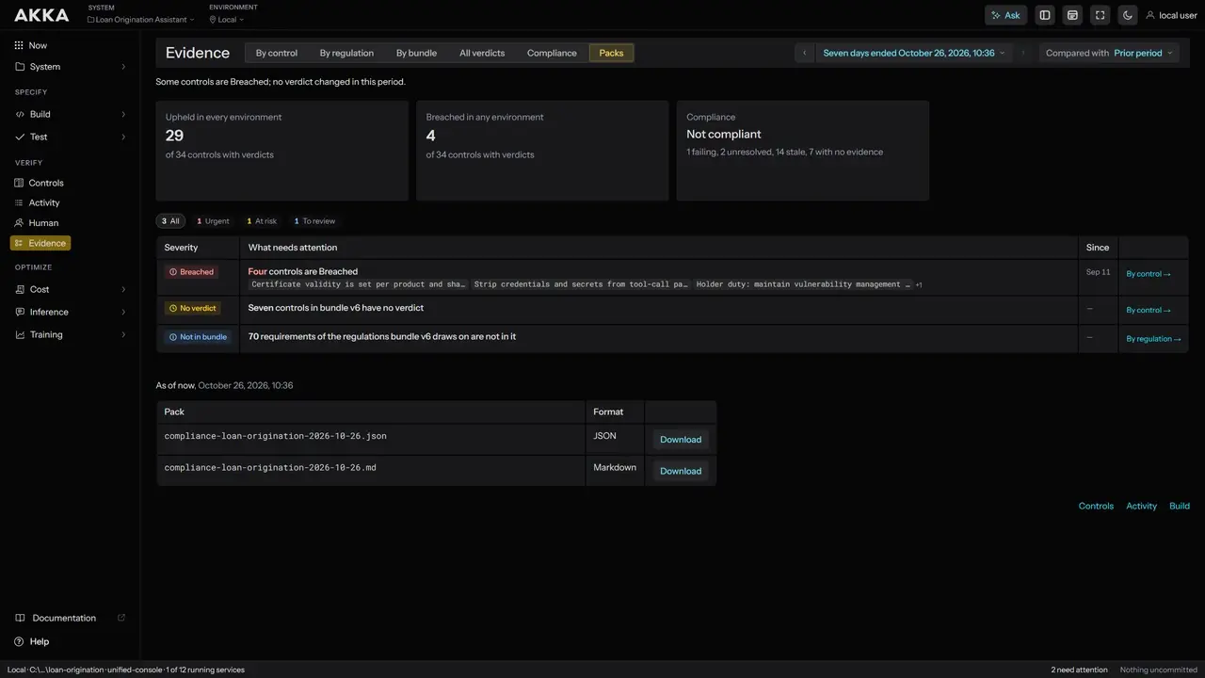Toggle the sidebar layout panel icon
The height and width of the screenshot is (678, 1205).
point(1045,15)
